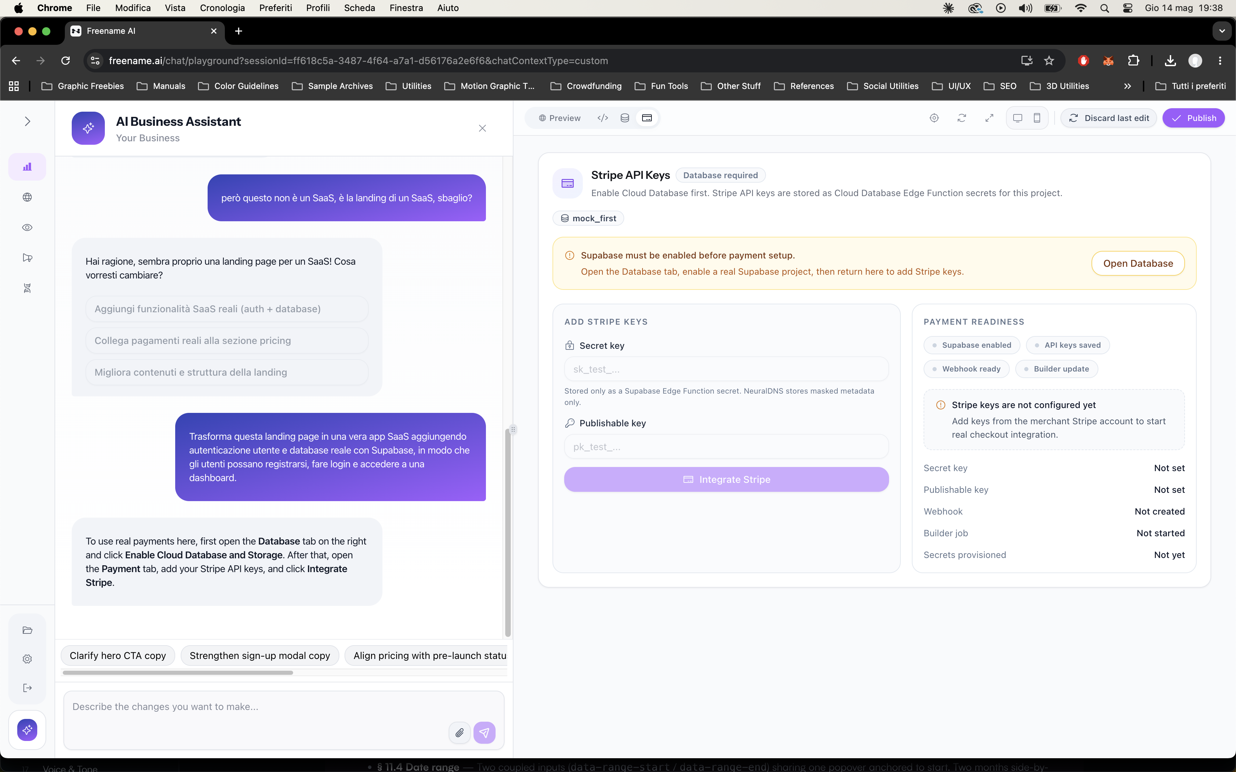Click warning icon in Supabase banner
The image size is (1236, 772).
coord(569,255)
